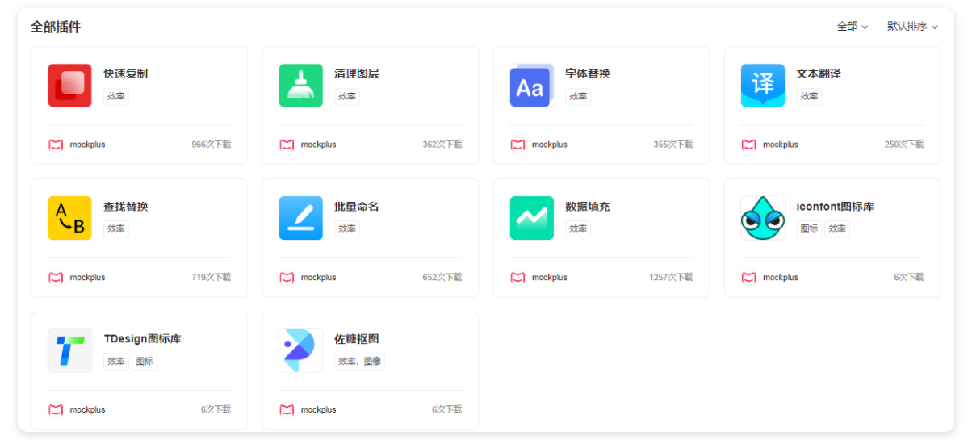This screenshot has width=972, height=440.
Task: Click the 全部插件 heading
Action: pos(56,27)
